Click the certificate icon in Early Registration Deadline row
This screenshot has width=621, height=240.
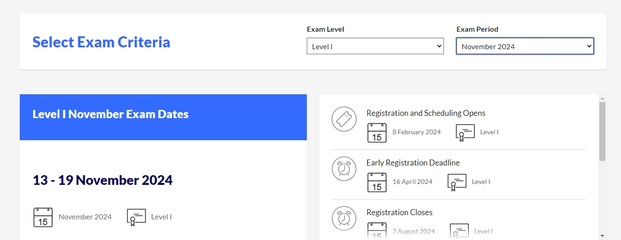point(457,182)
